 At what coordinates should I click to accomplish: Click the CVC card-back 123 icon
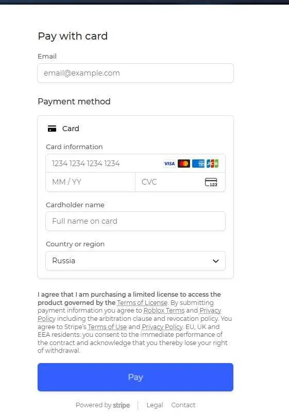[x=211, y=182]
